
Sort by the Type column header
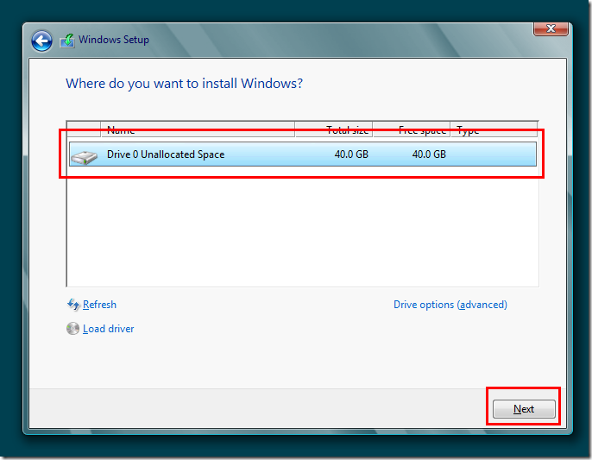tap(494, 129)
